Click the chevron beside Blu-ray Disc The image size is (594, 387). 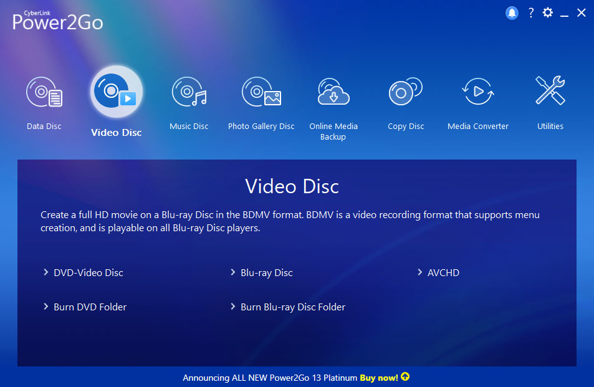232,272
